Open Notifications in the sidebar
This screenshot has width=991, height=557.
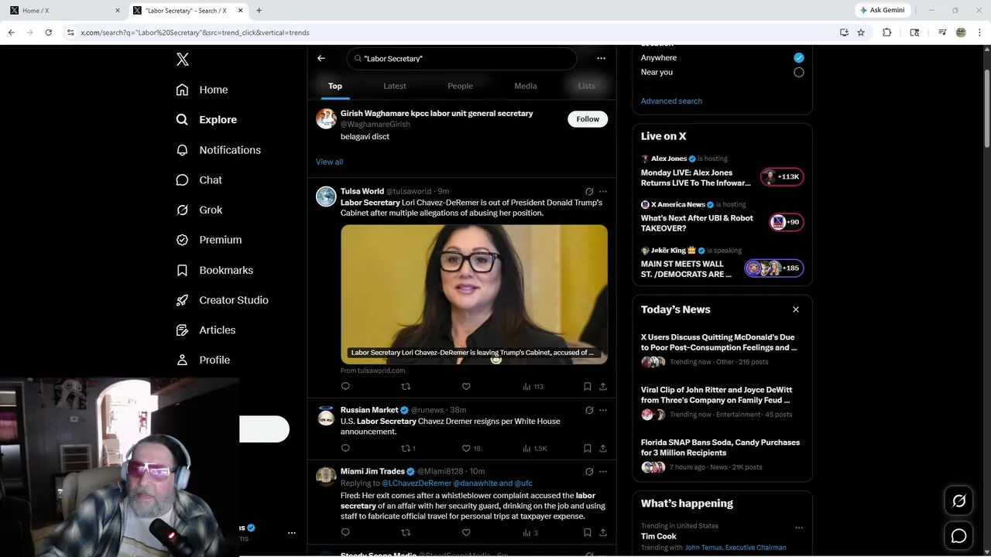218,150
